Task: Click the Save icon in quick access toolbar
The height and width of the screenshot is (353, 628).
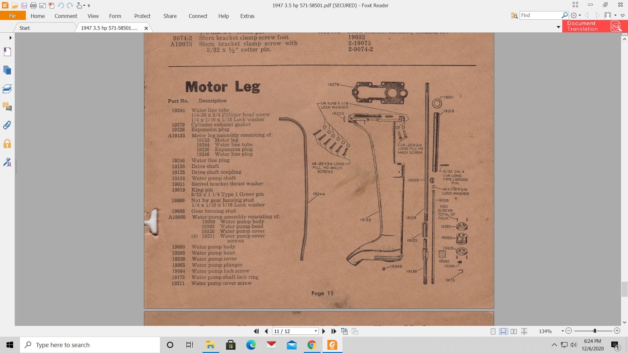Action: [x=24, y=5]
